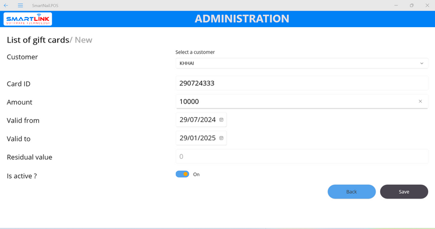Click the Residual value field
Viewport: 435px width, 229px height.
point(301,157)
